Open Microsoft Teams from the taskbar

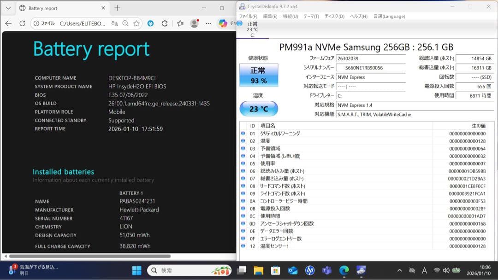click(326, 270)
